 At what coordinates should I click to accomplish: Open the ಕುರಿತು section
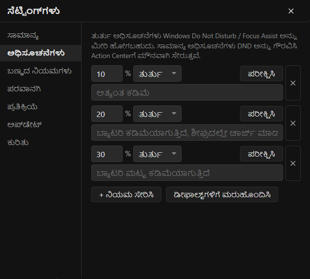pyautogui.click(x=41, y=143)
